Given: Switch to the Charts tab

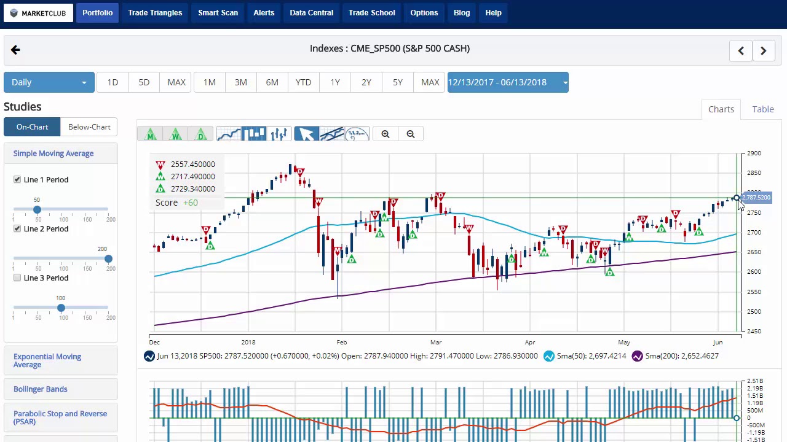Looking at the screenshot, I should pos(721,109).
